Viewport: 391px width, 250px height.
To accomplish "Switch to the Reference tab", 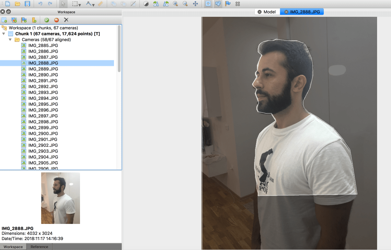I will [x=39, y=247].
